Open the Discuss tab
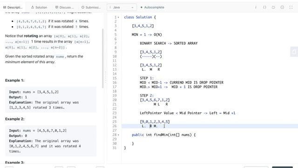Image resolution: width=298 pixels, height=168 pixels. click(x=64, y=7)
